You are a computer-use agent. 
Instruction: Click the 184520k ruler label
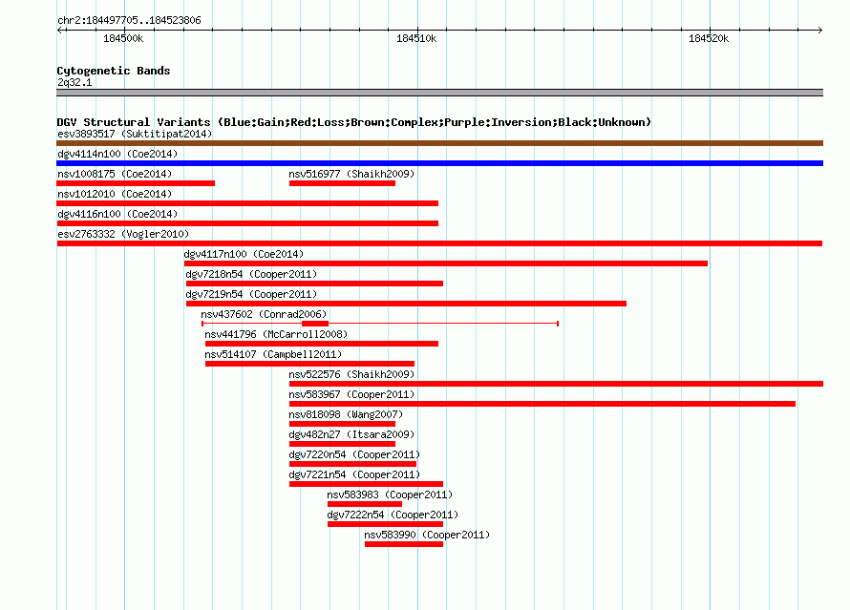(709, 38)
